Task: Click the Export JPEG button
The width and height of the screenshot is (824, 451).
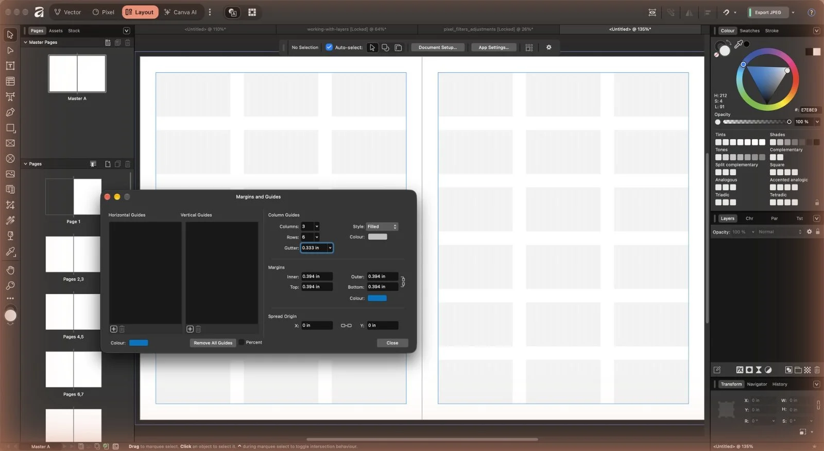Action: point(767,12)
